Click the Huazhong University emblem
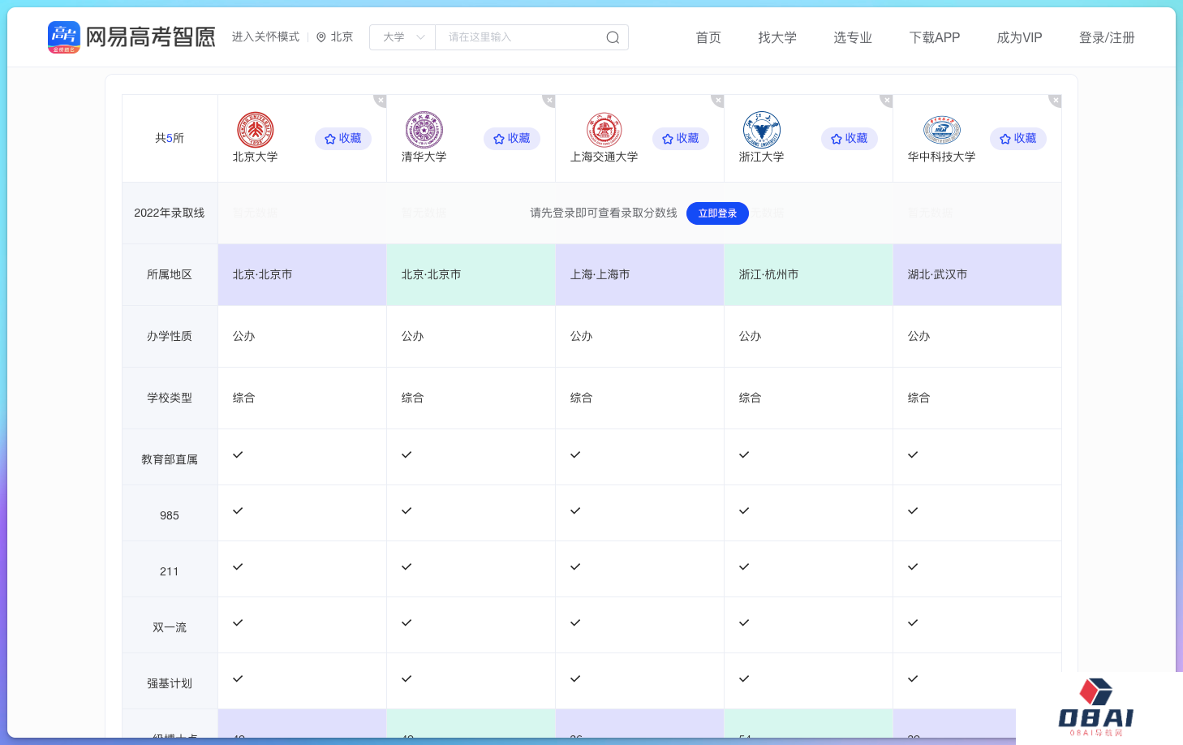The width and height of the screenshot is (1183, 745). pos(941,130)
